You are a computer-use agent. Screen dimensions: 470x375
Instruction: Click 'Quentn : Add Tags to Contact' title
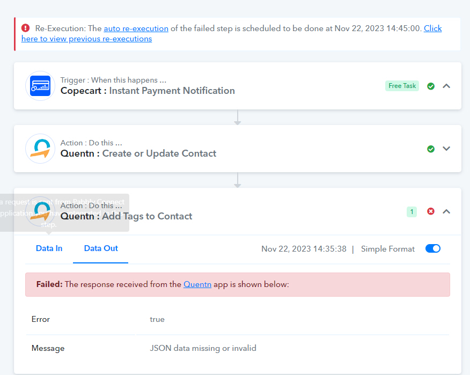coord(126,216)
